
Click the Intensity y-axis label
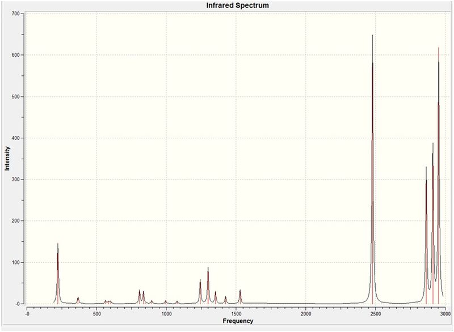[7, 158]
